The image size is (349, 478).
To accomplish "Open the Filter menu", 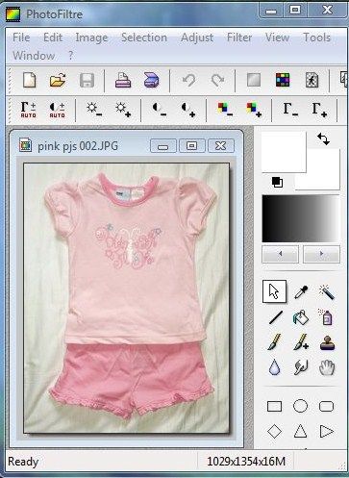I will tap(239, 38).
